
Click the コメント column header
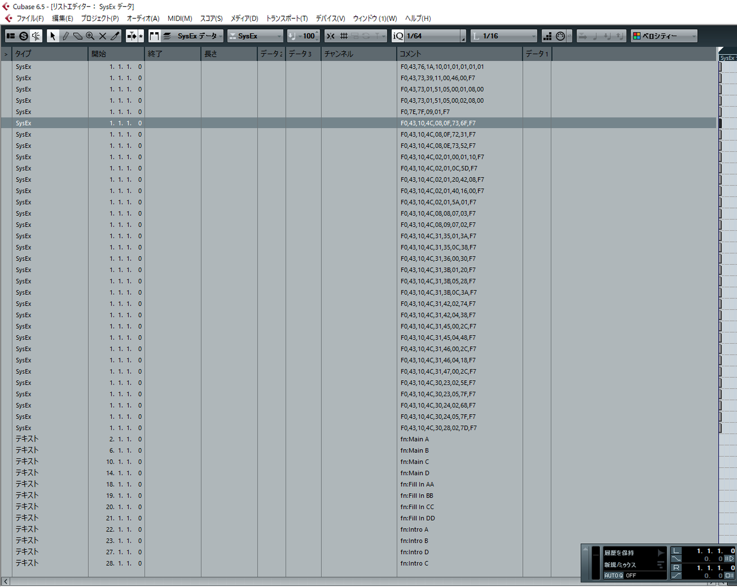459,54
